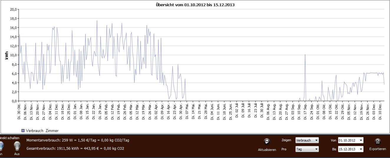Click the 10 kWh spike near 17 Sep.
This screenshot has width=390, height=158.
tap(305, 55)
